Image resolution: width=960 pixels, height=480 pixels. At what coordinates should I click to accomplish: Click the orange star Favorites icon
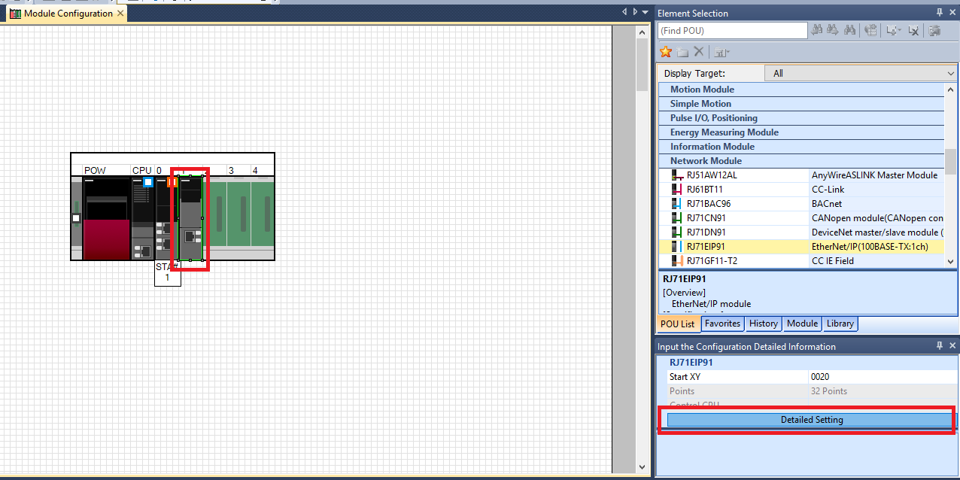coord(665,52)
